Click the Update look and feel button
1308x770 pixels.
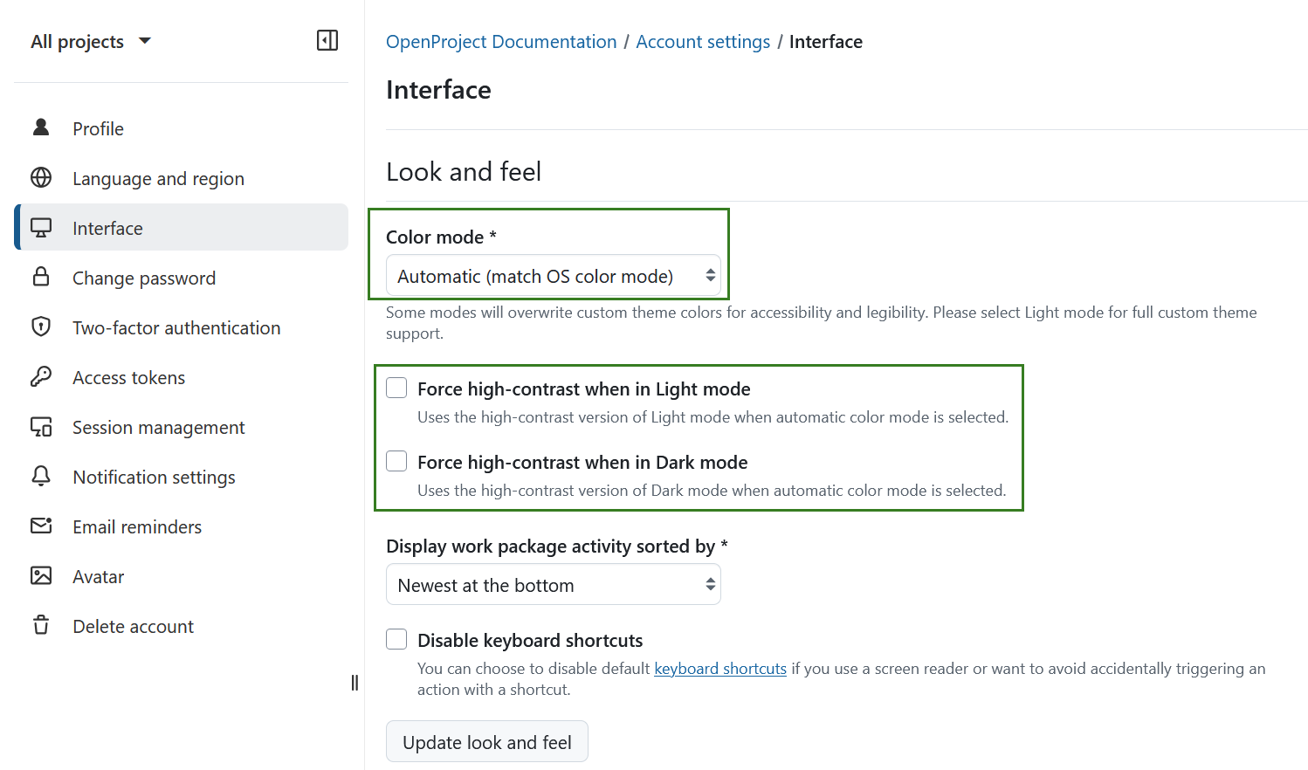point(487,742)
